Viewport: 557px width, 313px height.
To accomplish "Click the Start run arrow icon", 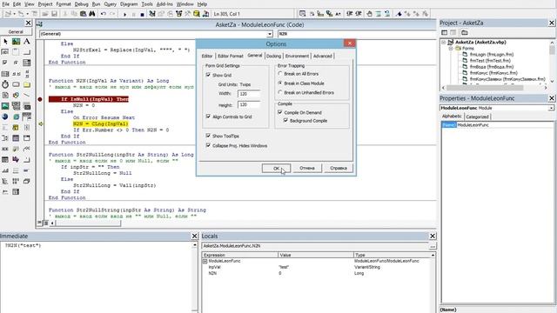I will coord(124,14).
